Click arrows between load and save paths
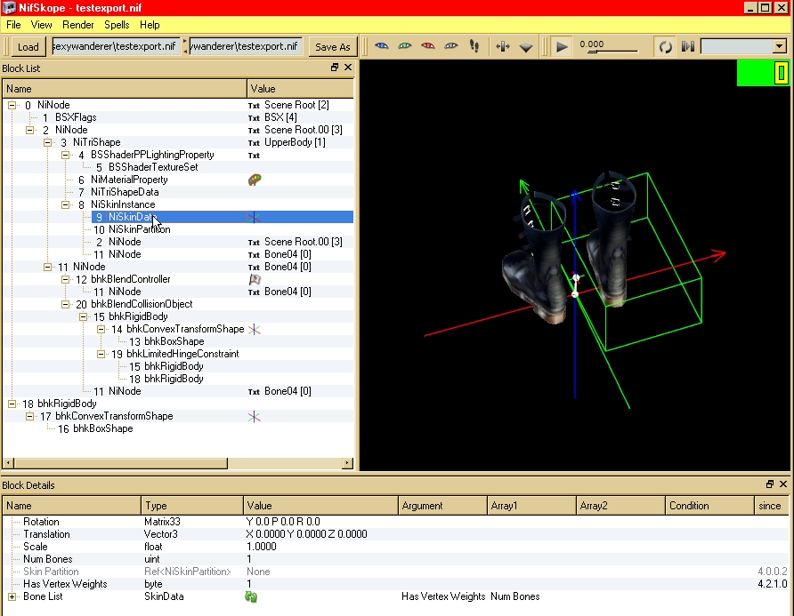Screen dimensions: 794x616 (185, 46)
